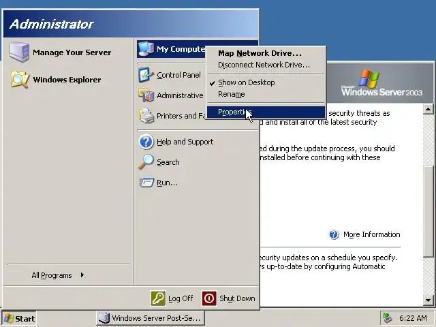This screenshot has height=327, width=436.
Task: Choose Disconnect Network Drive entry
Action: [266, 65]
